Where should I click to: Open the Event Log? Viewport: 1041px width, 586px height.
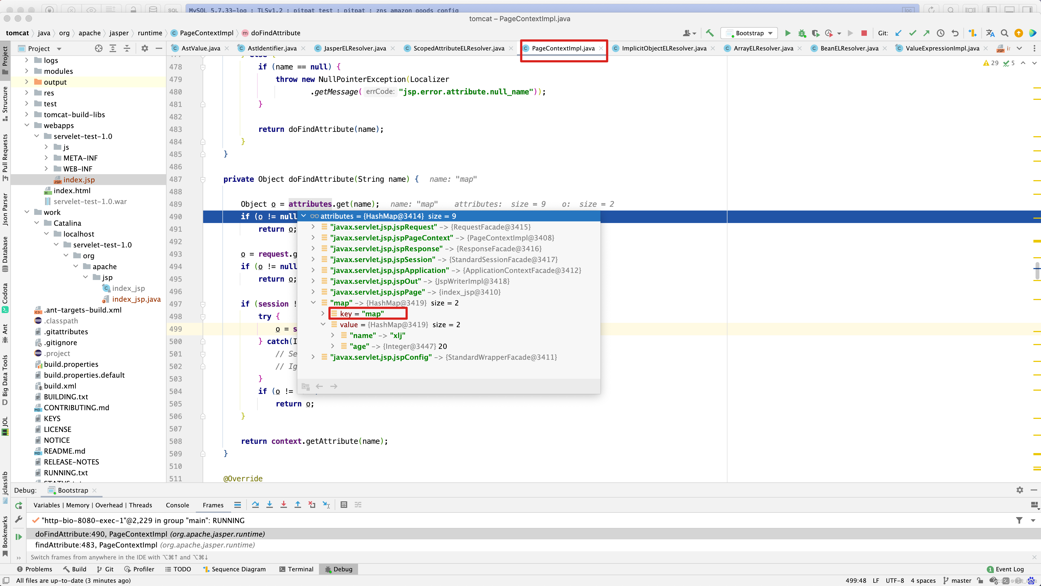(x=1005, y=569)
